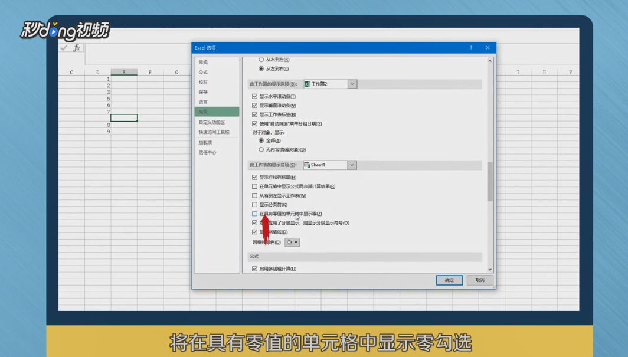Click the options scrollbar up arrow
Screen dimensions: 628x357
click(490, 61)
